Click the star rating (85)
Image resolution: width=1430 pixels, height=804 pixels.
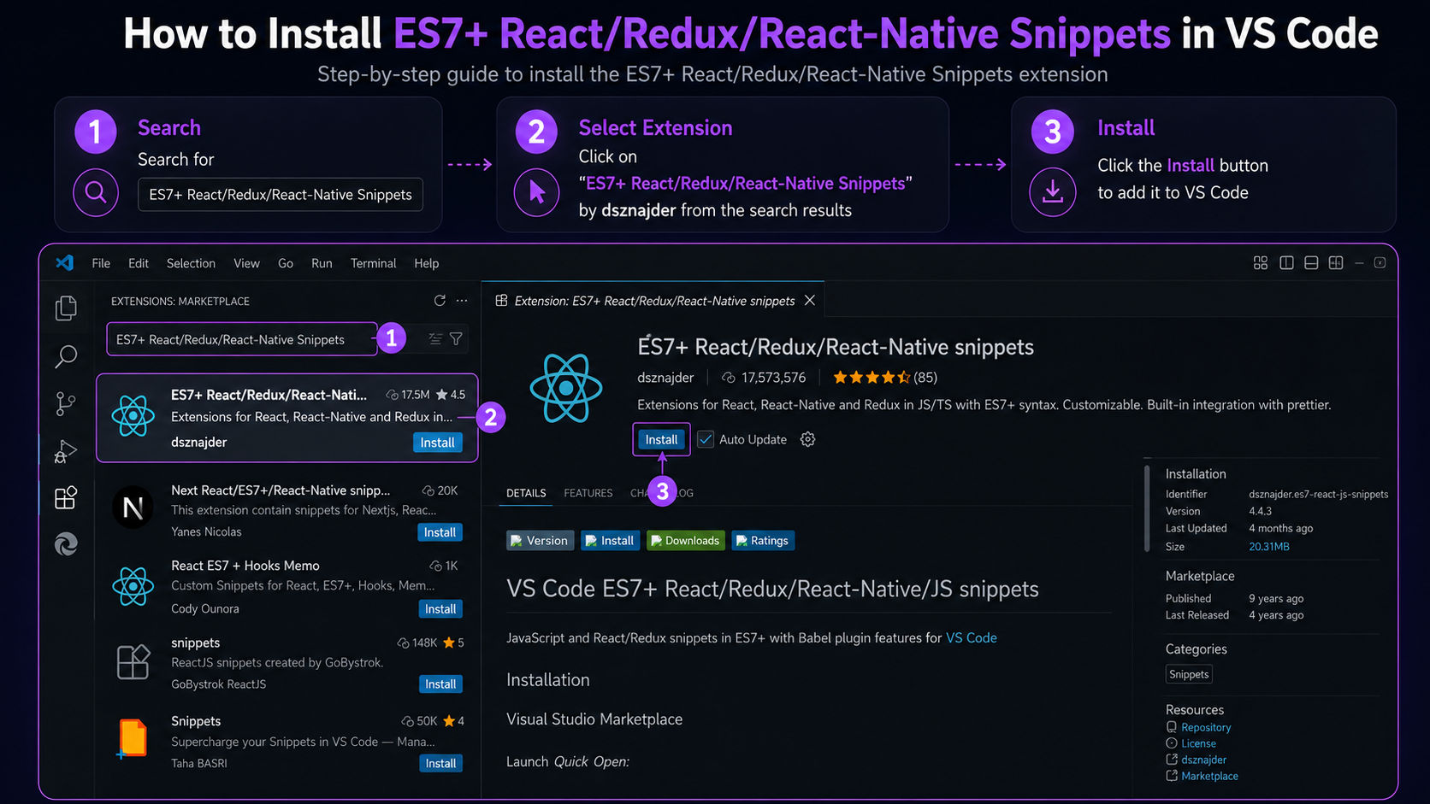click(885, 377)
